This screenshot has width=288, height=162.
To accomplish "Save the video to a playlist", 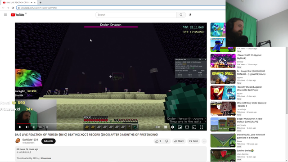I will point(193,141).
